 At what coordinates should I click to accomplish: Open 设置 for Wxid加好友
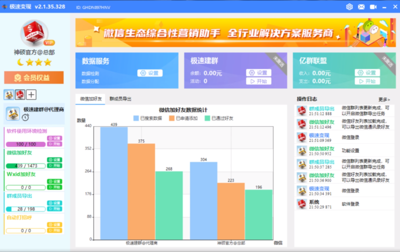coord(54,181)
